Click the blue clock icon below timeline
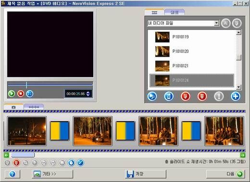Viewport: 250px width, 182px height. click(71, 163)
